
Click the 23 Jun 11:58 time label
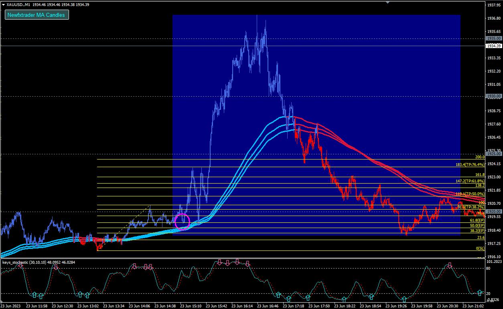pos(37,306)
